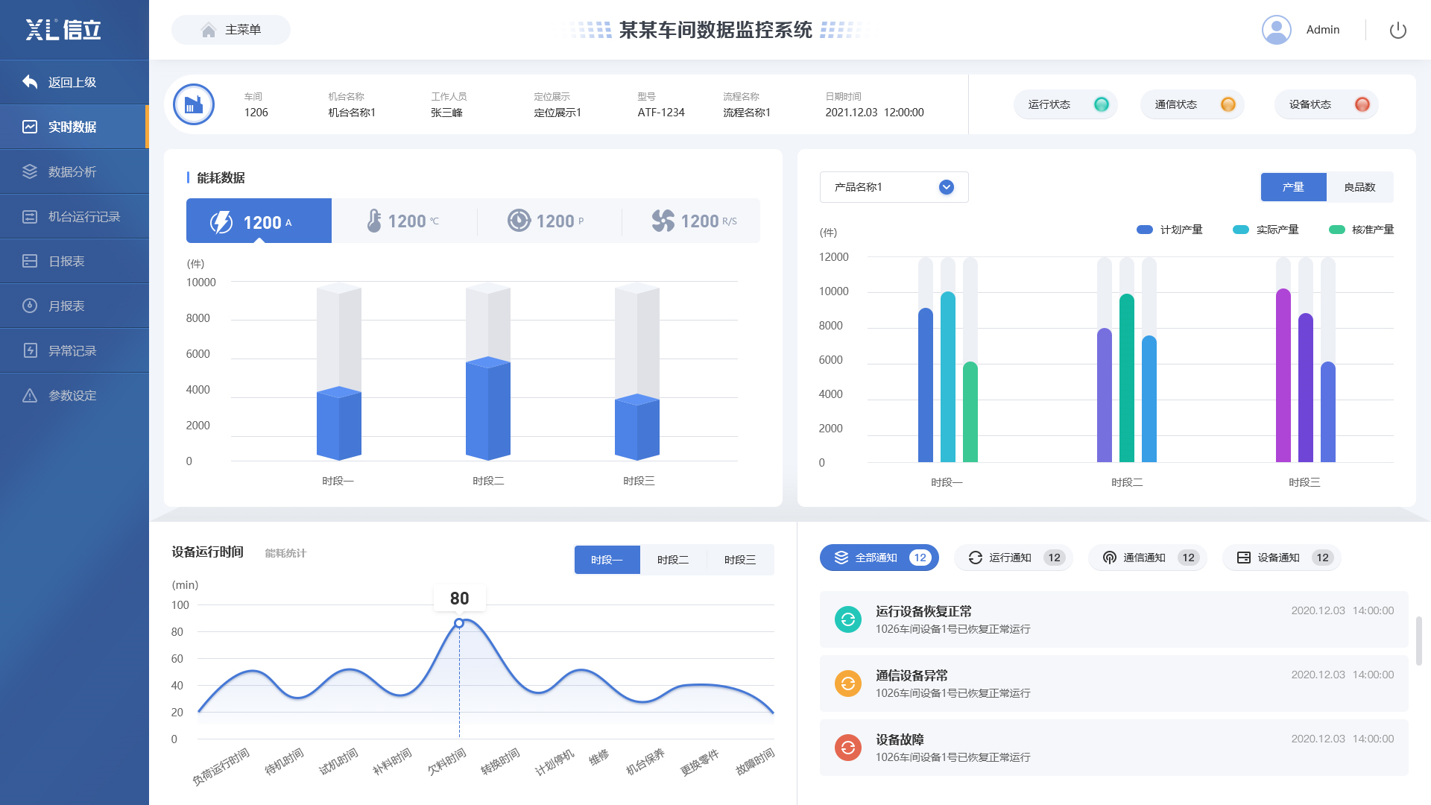The height and width of the screenshot is (805, 1431).
Task: Select the pressure gauge 1200 P icon
Action: tap(519, 221)
